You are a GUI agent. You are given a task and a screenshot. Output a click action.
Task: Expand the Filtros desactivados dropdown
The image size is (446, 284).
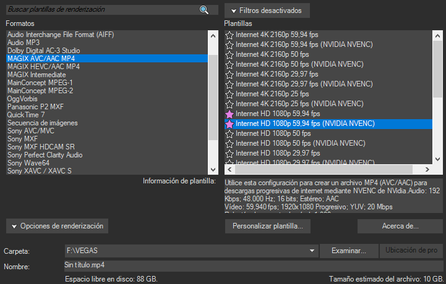(x=267, y=10)
